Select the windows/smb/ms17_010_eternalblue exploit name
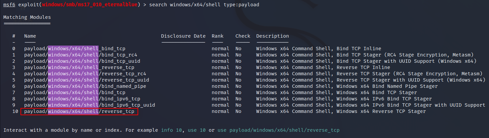The image size is (489, 138). click(89, 5)
